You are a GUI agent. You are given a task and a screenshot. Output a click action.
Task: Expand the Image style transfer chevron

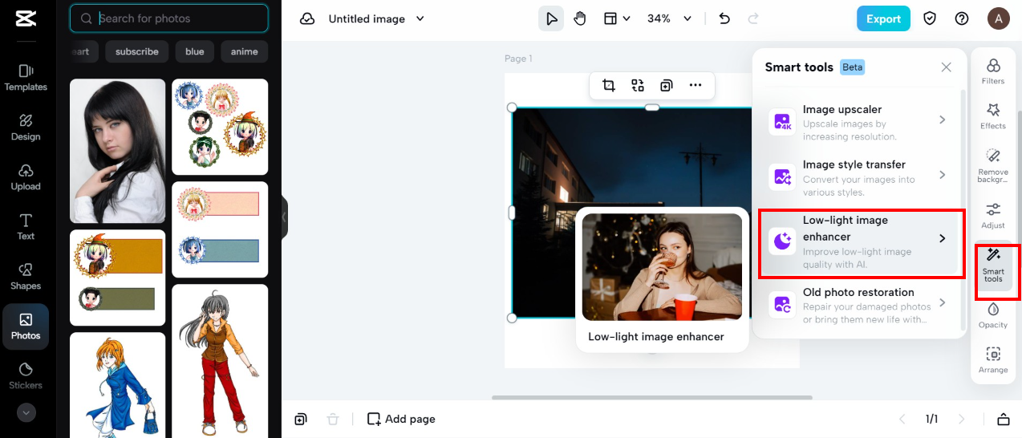943,175
